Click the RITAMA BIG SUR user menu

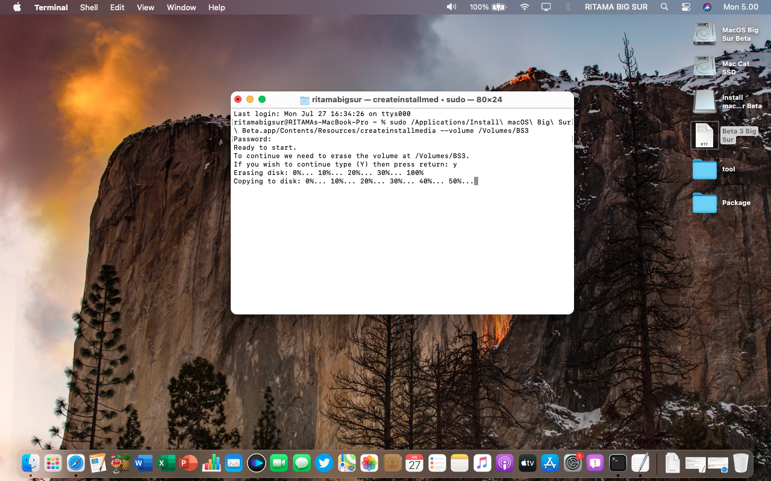point(617,7)
